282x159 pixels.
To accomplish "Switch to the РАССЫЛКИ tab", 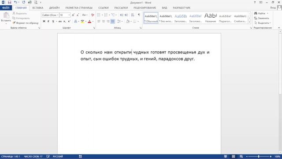I will point(121,8).
